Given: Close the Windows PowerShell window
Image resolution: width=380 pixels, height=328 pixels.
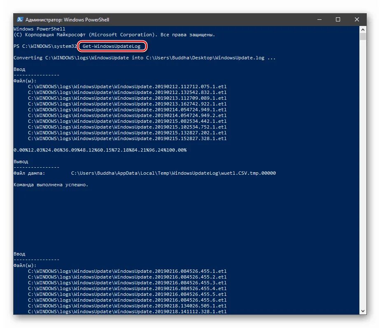Looking at the screenshot, I should point(357,20).
